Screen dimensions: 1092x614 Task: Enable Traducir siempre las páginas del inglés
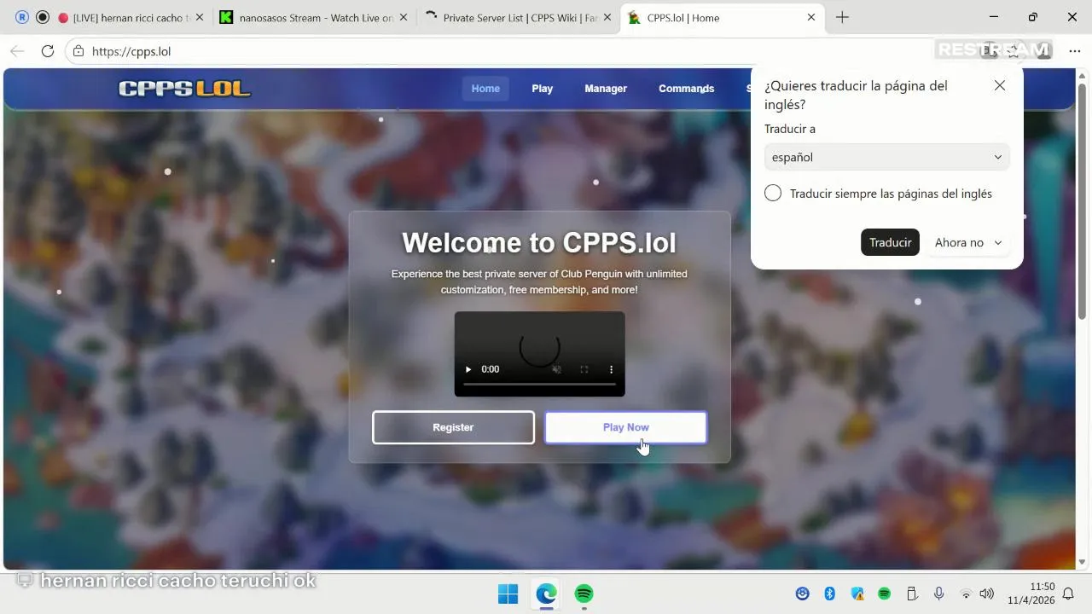point(773,194)
